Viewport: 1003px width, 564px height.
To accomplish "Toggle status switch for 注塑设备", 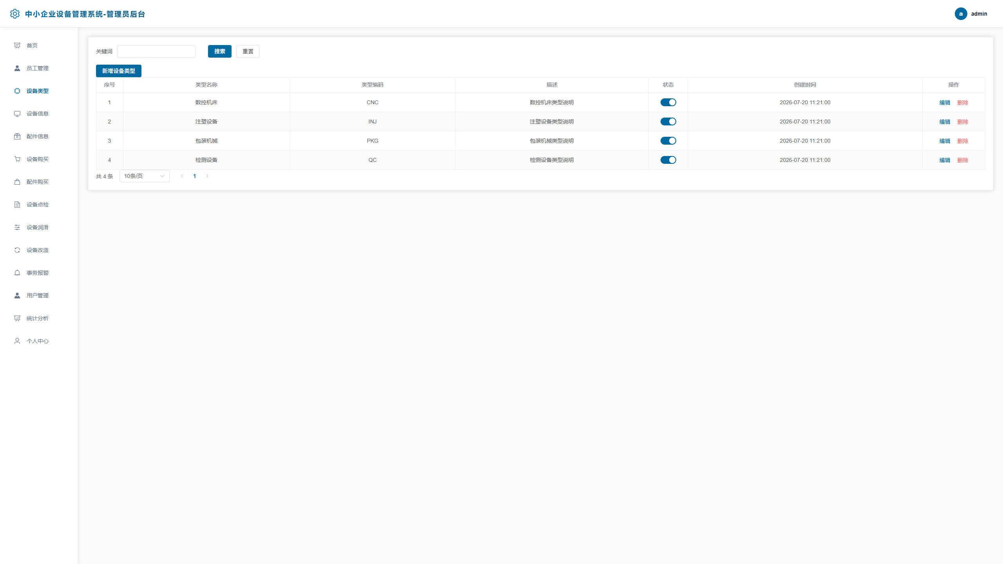I will tap(668, 122).
